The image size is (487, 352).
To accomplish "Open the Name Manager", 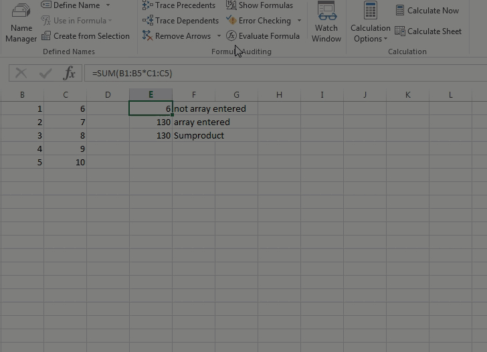I will pos(21,22).
